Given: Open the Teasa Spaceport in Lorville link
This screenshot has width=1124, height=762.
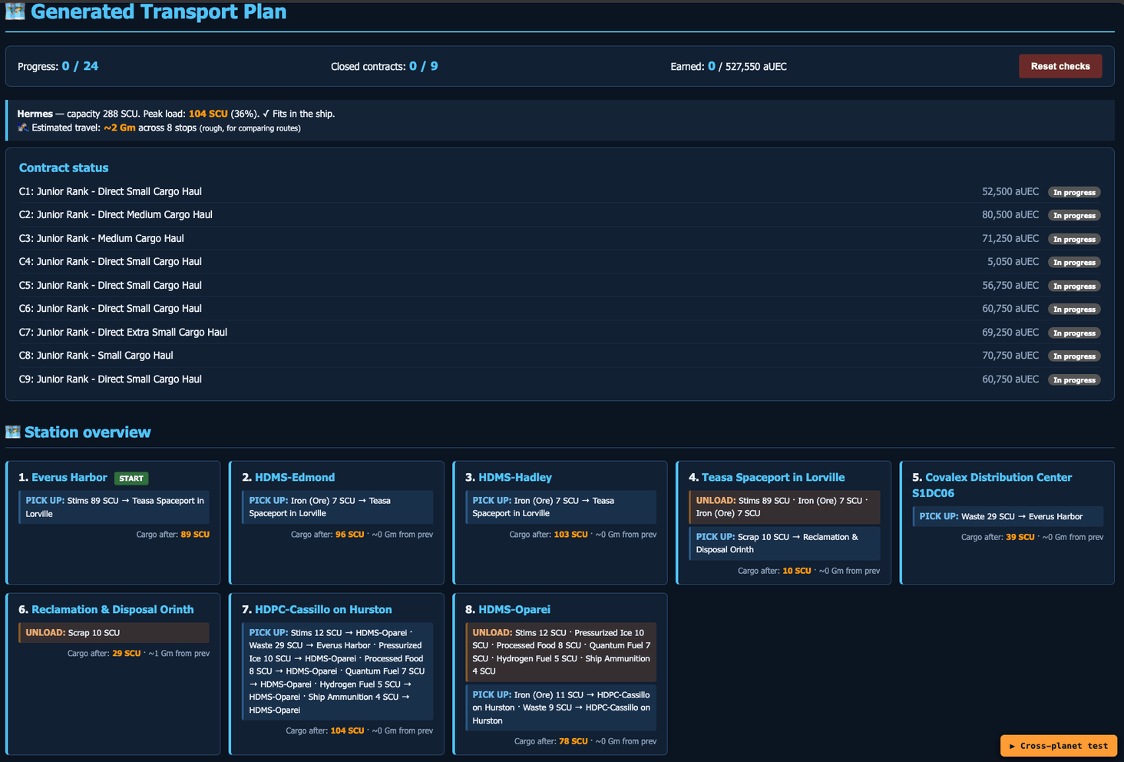Looking at the screenshot, I should pos(773,478).
